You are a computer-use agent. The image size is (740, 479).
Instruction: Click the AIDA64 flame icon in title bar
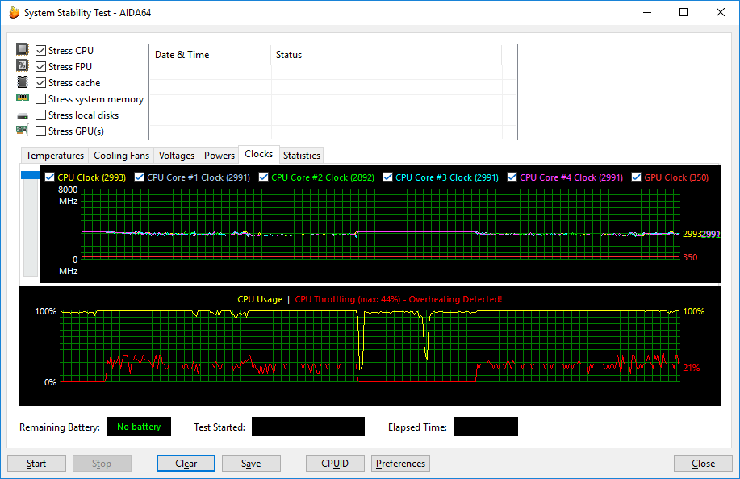click(x=12, y=12)
